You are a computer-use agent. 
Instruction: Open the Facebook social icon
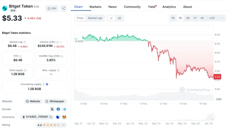58,109
